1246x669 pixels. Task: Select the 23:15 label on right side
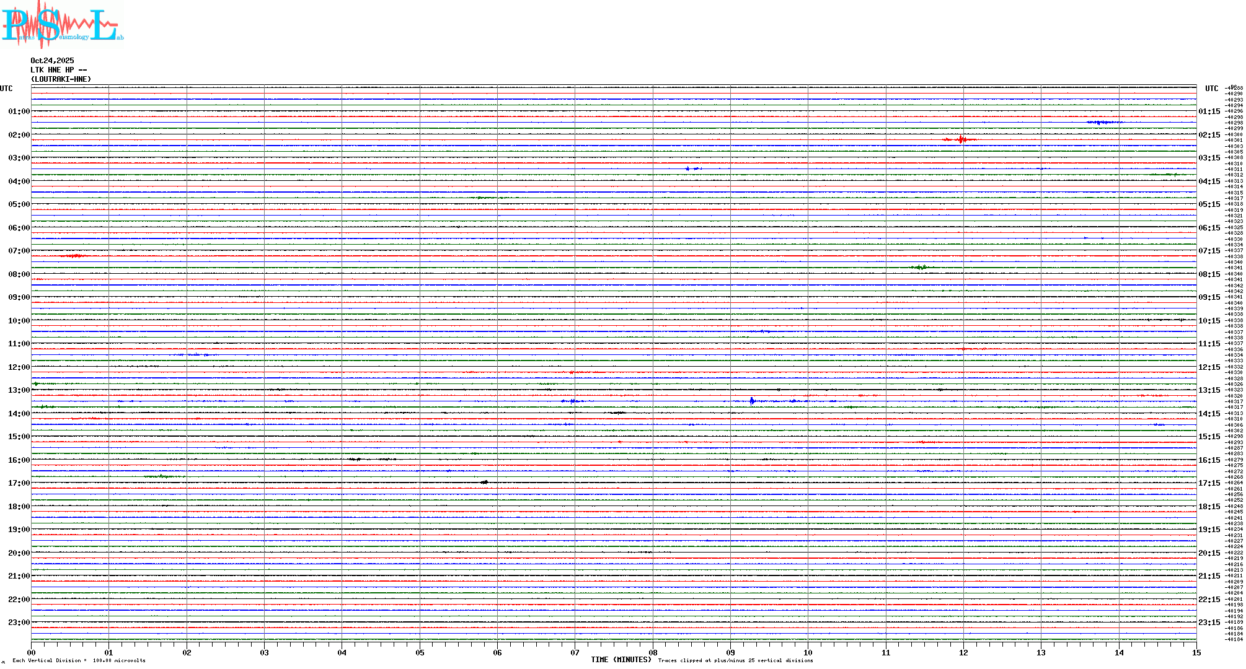point(1209,623)
